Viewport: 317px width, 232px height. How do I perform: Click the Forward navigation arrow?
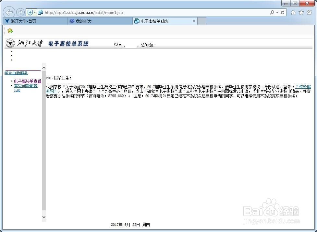[20, 12]
